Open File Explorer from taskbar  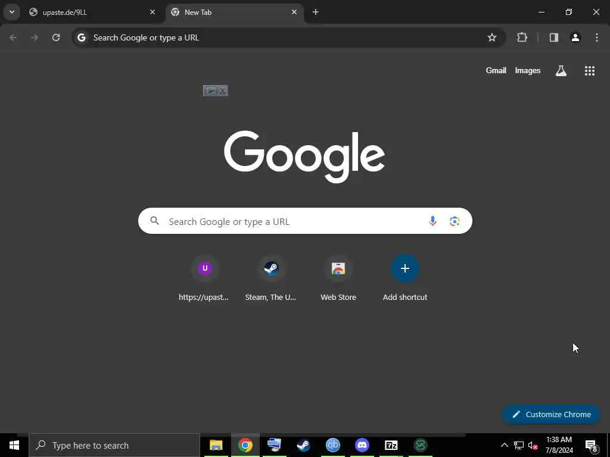point(216,445)
